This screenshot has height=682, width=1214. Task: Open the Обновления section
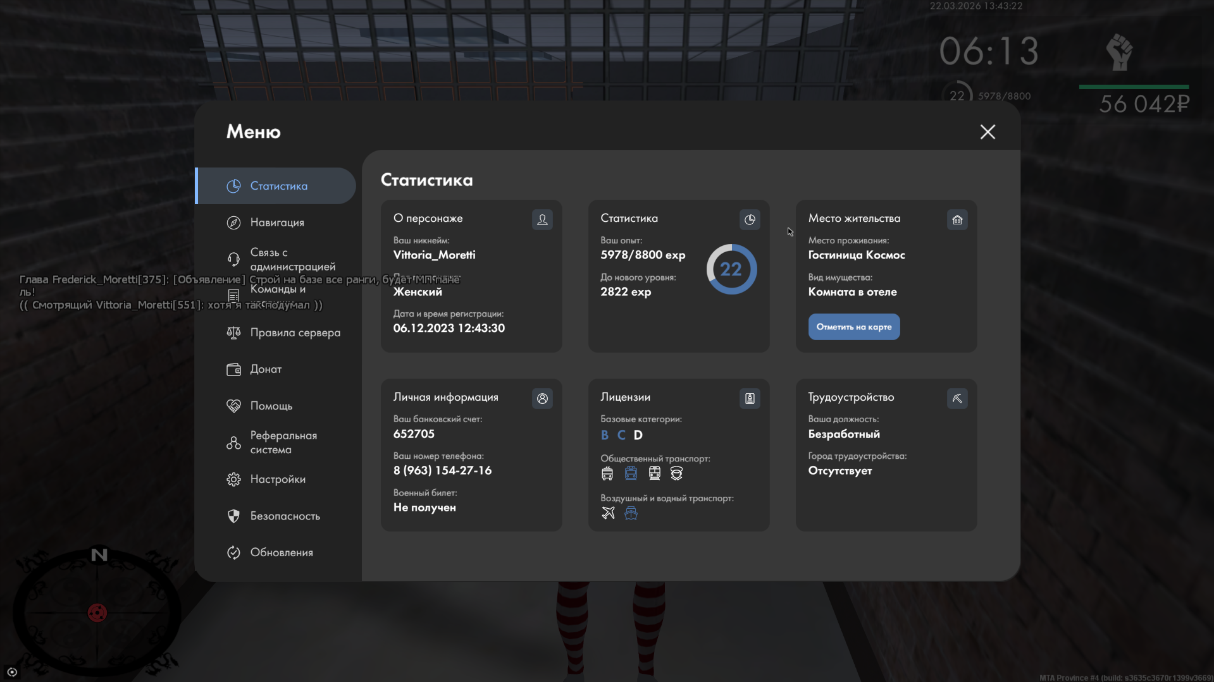pos(282,552)
